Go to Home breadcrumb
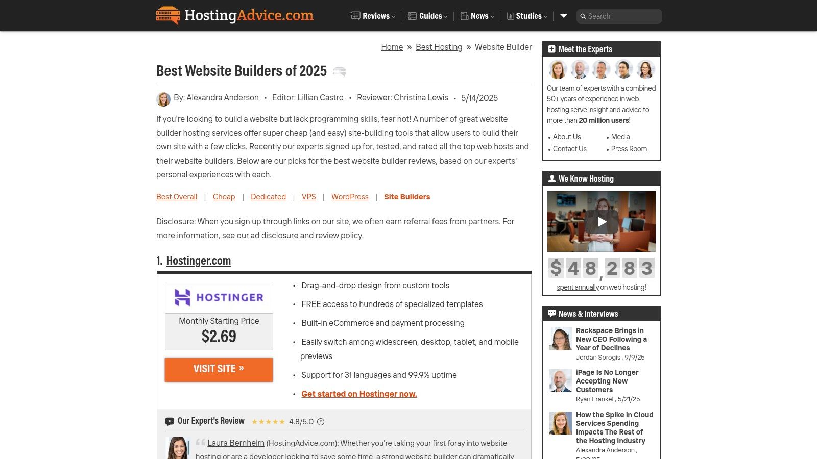Viewport: 817px width, 459px height. pyautogui.click(x=392, y=47)
